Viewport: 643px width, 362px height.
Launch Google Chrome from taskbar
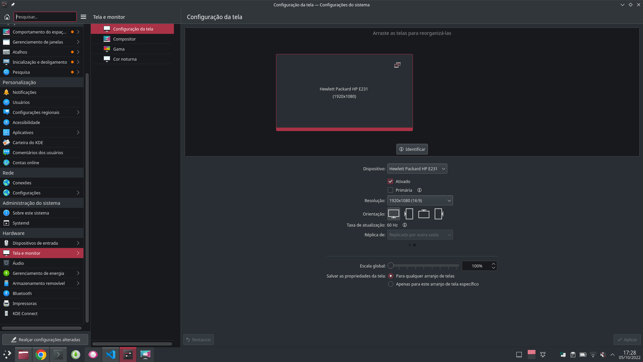click(41, 354)
